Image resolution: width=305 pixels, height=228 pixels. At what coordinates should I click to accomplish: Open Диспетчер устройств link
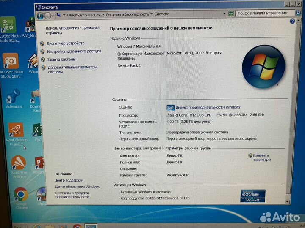pos(66,43)
